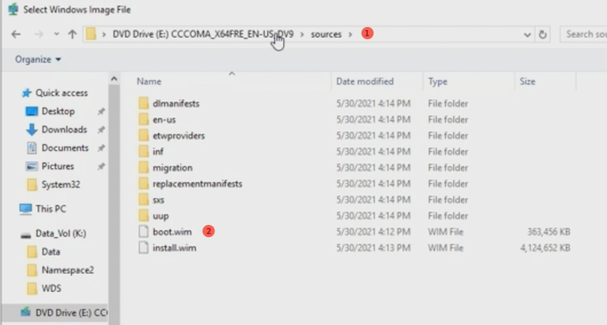The width and height of the screenshot is (607, 325).
Task: Open the dlmanifests folder
Action: point(176,102)
